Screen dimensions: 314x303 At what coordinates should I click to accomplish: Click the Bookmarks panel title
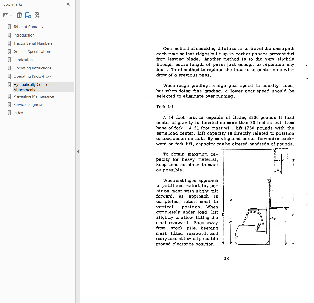pos(13,4)
